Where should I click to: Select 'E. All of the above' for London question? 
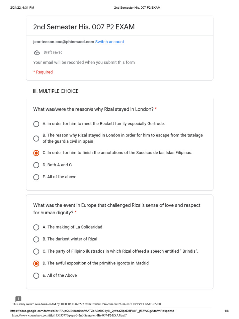tap(36, 177)
